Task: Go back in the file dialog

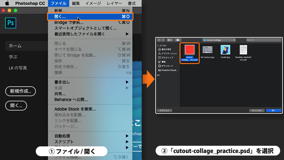Action: pos(159,40)
